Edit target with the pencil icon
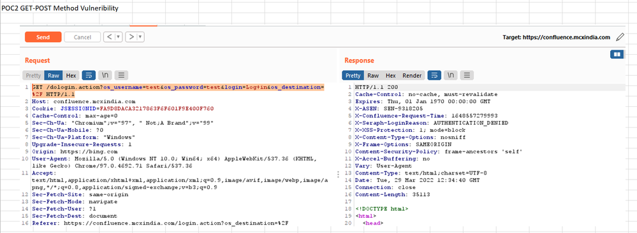This screenshot has height=233, width=637. [620, 38]
